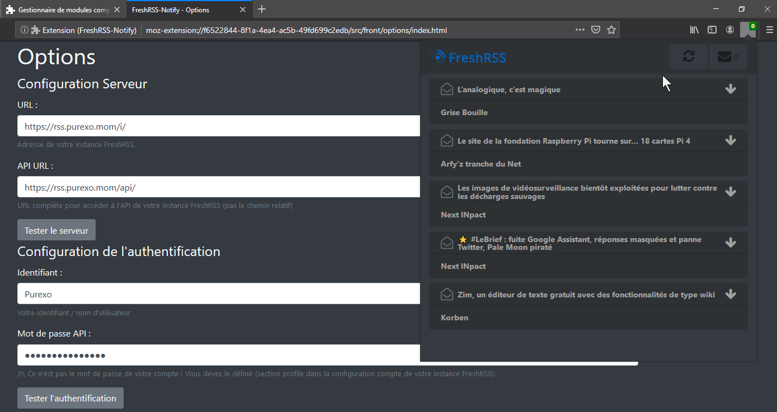Viewport: 777px width, 412px height.
Task: Focus the API URL input field
Action: pos(219,187)
